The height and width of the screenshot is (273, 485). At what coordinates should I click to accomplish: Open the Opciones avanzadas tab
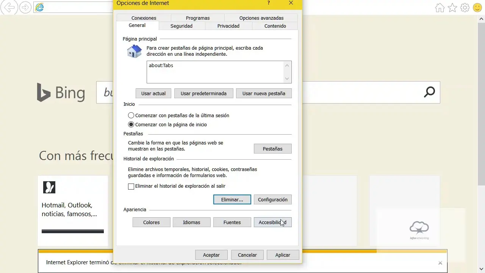point(261,18)
